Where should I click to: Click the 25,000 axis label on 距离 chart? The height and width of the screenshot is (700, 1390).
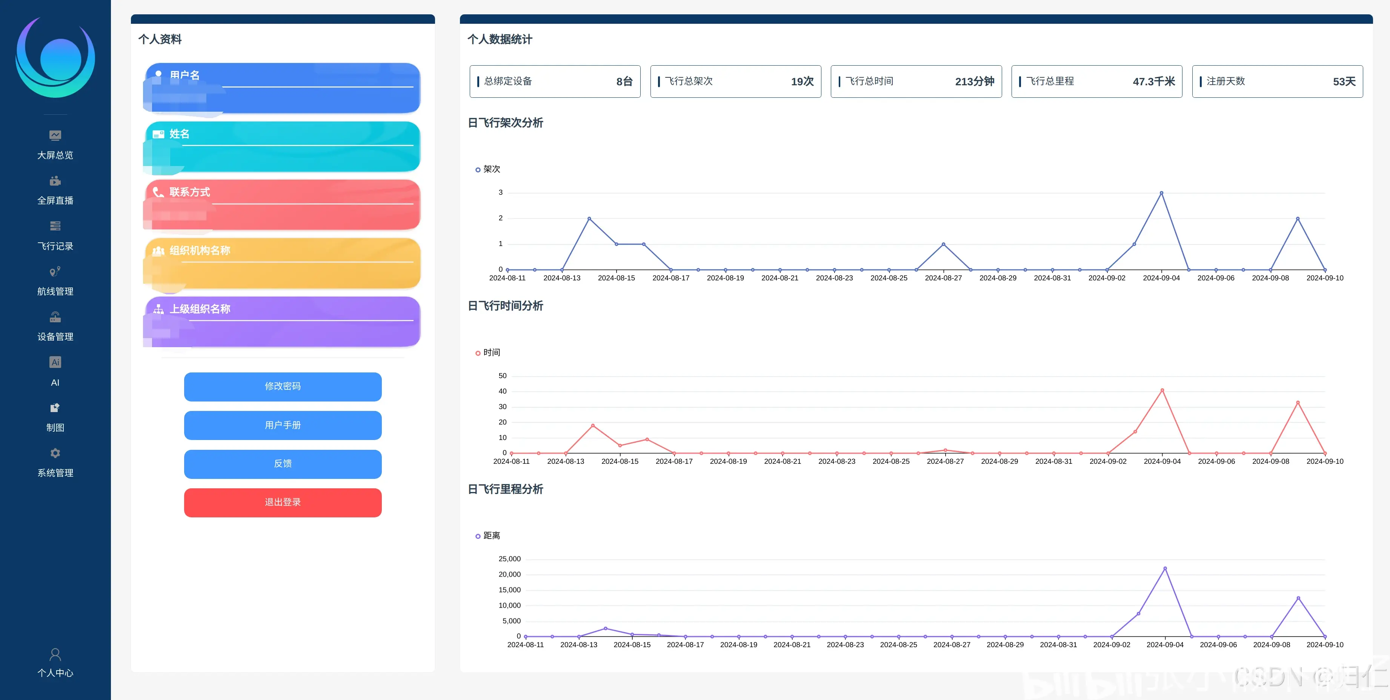click(509, 559)
